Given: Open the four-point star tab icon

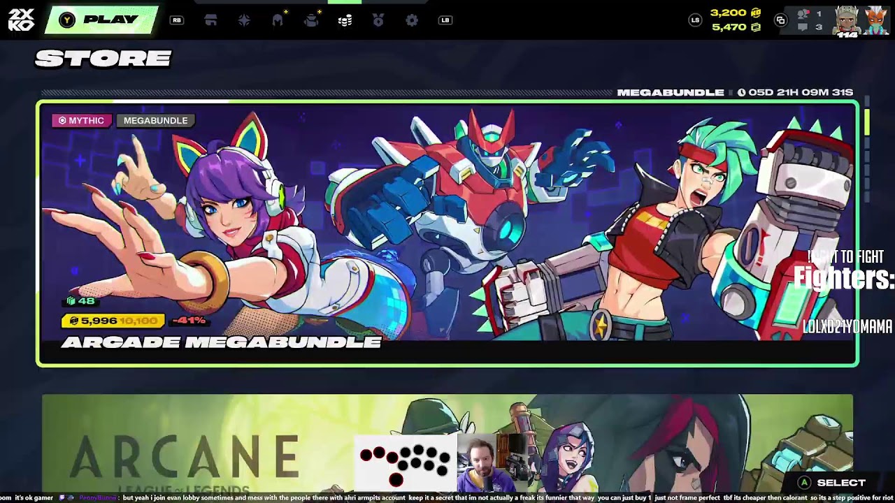Looking at the screenshot, I should pos(244,20).
